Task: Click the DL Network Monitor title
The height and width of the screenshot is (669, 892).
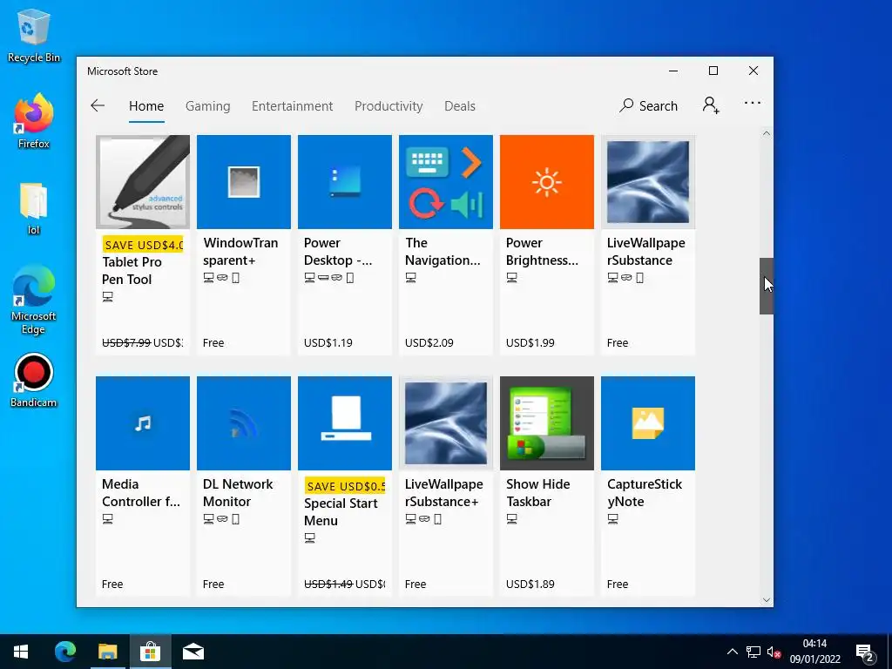Action: 238,493
